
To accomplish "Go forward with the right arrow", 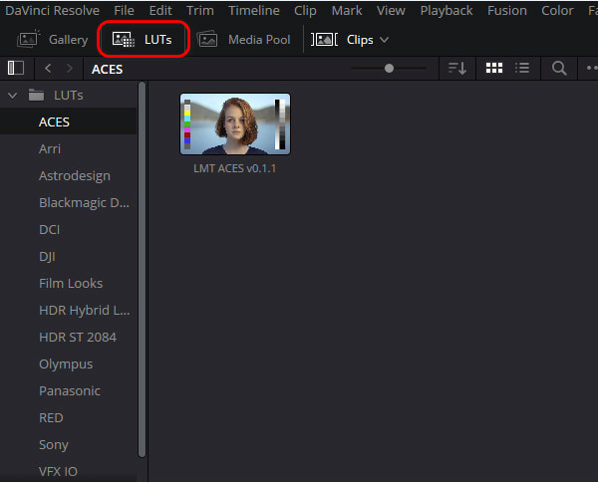I will (x=70, y=69).
